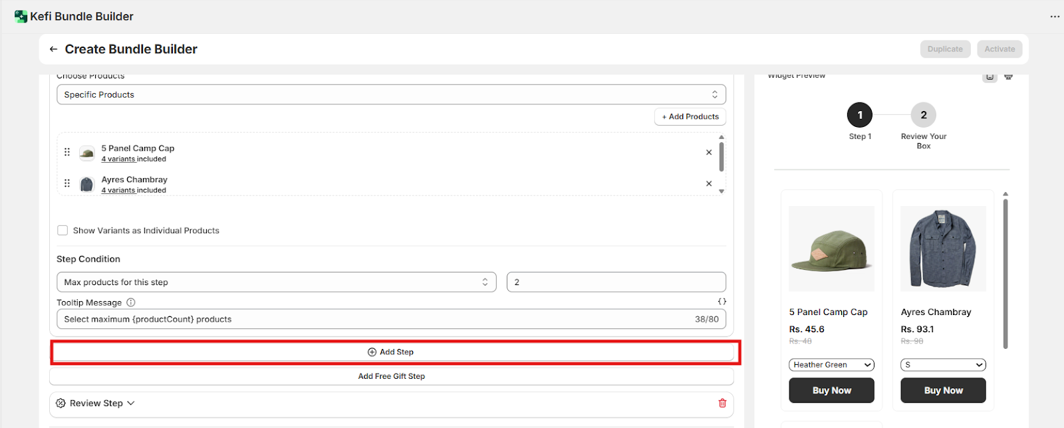Select Step 1 in widget preview
1064x428 pixels.
coord(860,115)
